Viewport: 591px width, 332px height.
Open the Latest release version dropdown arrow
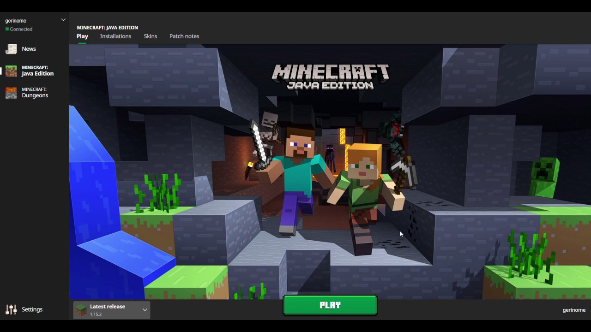tap(145, 310)
